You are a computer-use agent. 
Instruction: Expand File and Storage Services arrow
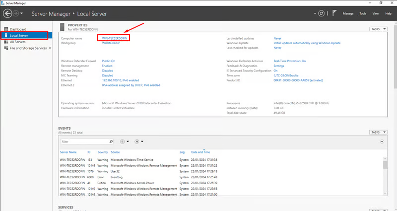(50, 48)
